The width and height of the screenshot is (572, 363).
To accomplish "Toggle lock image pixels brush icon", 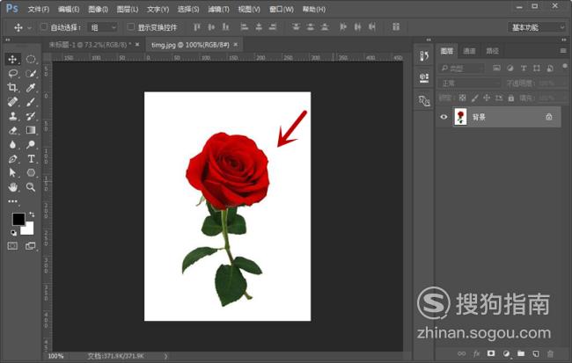I will click(x=474, y=98).
